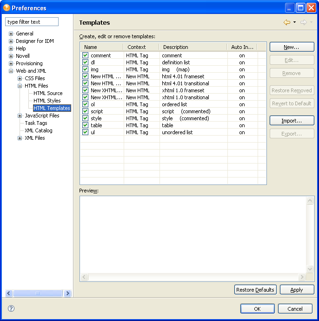Select the Novell preferences category
This screenshot has height=321, width=319.
click(23, 56)
